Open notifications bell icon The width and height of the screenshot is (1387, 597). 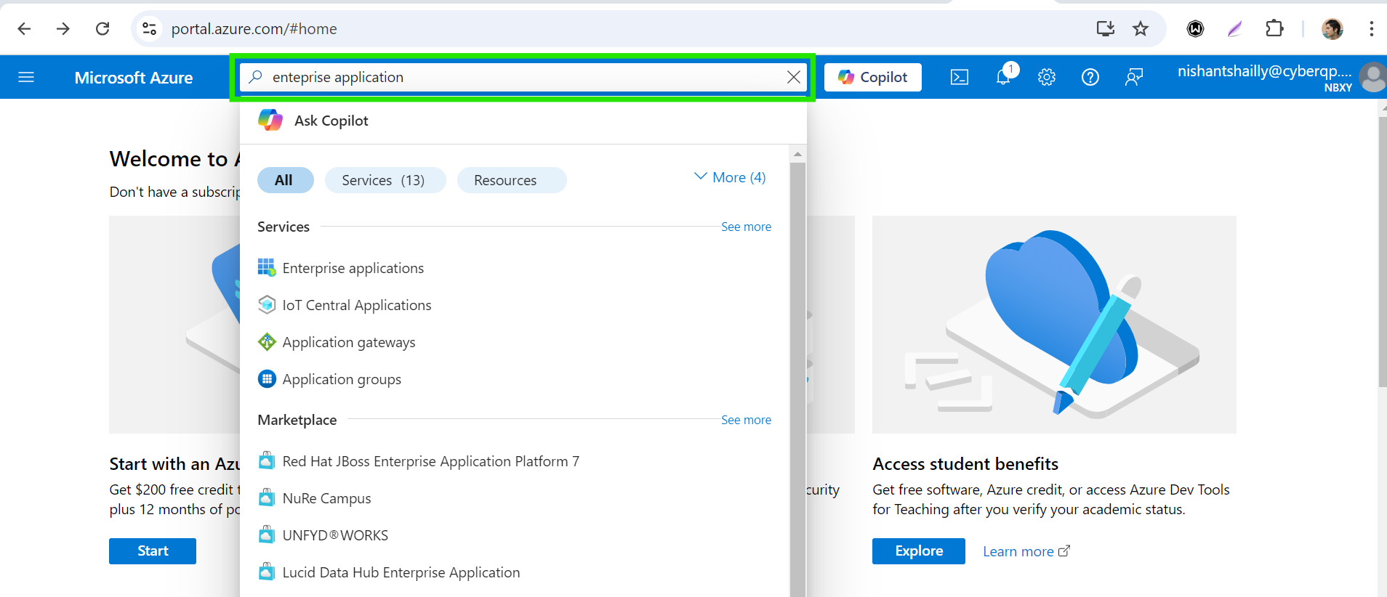[1003, 77]
